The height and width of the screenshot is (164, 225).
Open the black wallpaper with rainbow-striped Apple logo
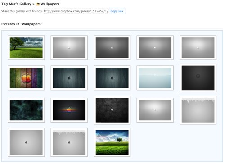point(69,110)
